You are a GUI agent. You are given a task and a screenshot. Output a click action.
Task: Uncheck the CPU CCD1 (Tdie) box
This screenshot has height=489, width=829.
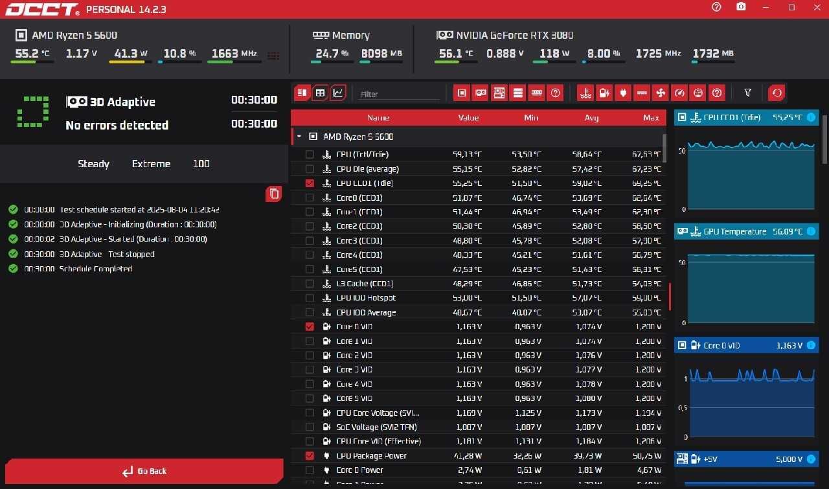pyautogui.click(x=310, y=183)
